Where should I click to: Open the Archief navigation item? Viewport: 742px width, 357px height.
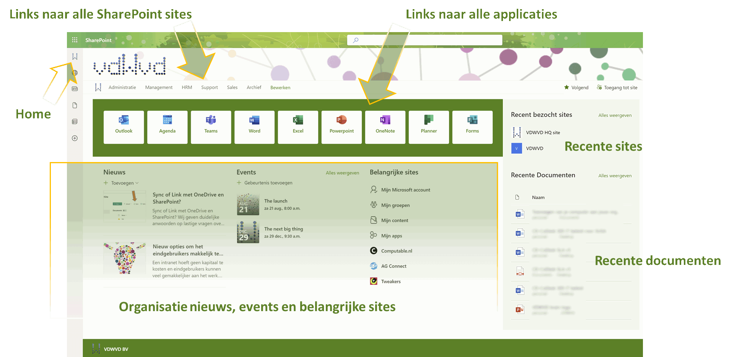click(254, 88)
